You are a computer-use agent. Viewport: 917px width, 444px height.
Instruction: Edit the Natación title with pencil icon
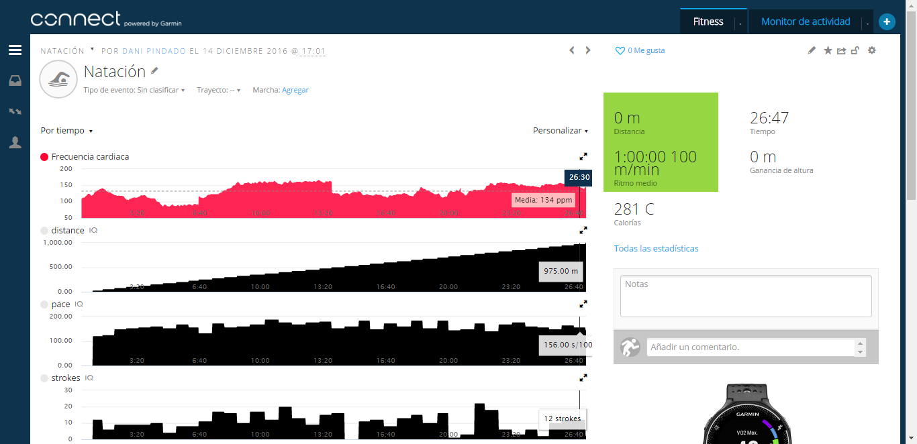click(x=154, y=70)
